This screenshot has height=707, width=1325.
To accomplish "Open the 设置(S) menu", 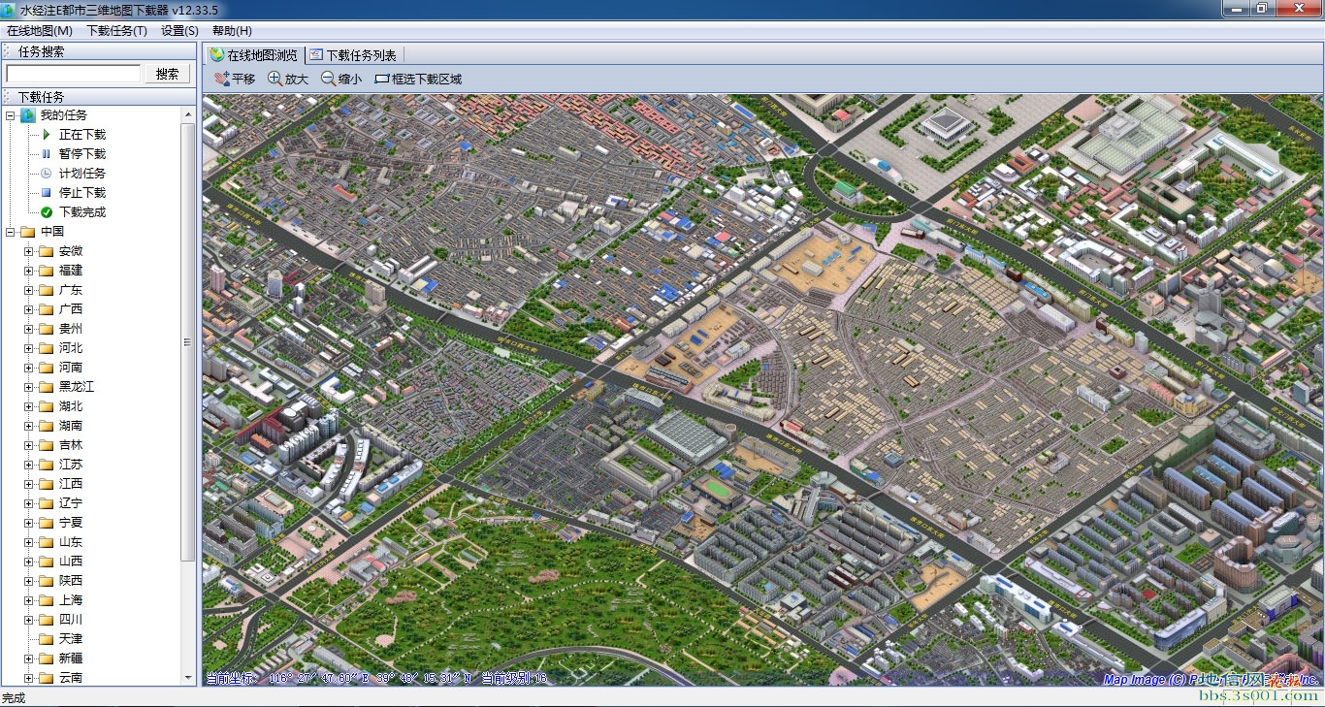I will click(180, 31).
